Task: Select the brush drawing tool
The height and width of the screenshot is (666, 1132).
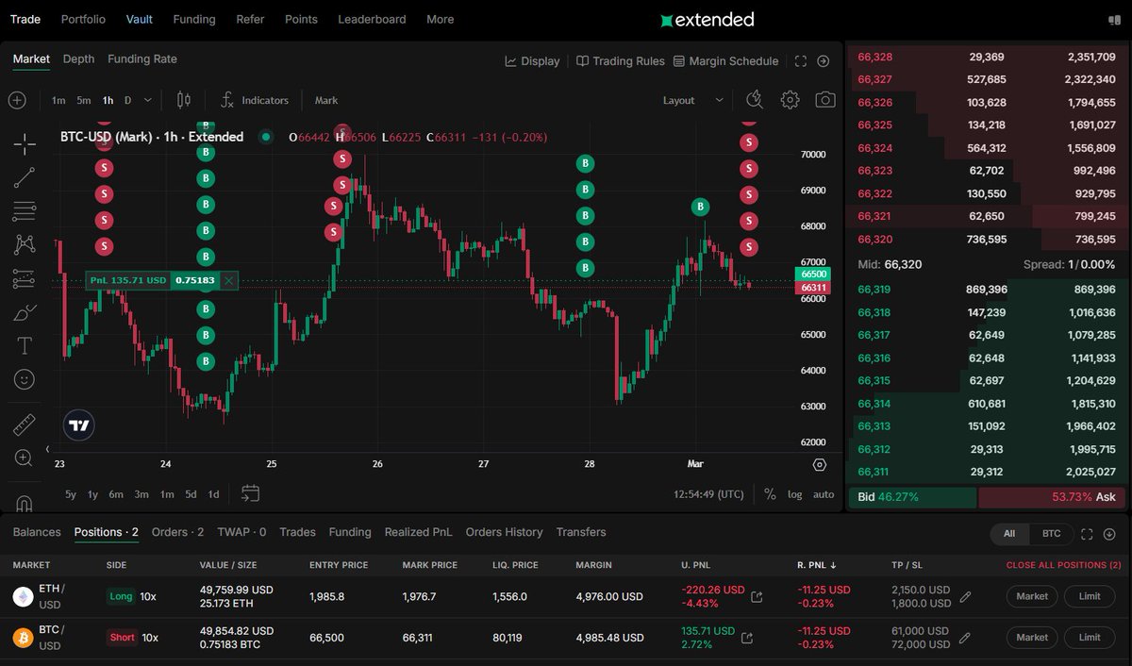Action: click(25, 312)
